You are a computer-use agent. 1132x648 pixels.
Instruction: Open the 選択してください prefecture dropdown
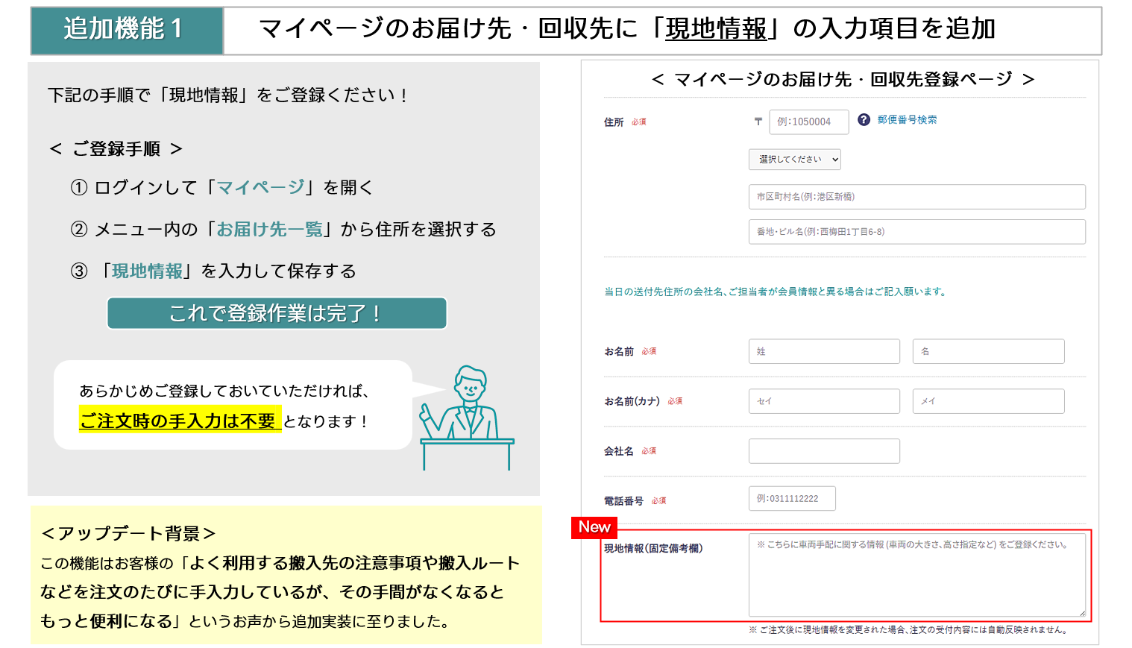click(795, 159)
